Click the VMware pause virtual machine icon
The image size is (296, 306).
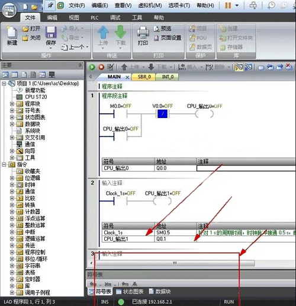(x=228, y=5)
